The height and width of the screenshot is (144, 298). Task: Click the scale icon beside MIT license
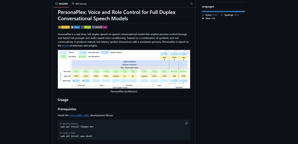click(x=73, y=3)
